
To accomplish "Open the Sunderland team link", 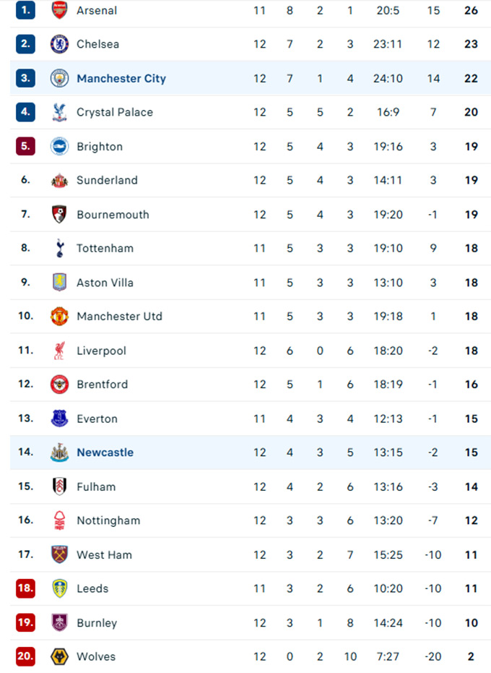I will (x=107, y=181).
